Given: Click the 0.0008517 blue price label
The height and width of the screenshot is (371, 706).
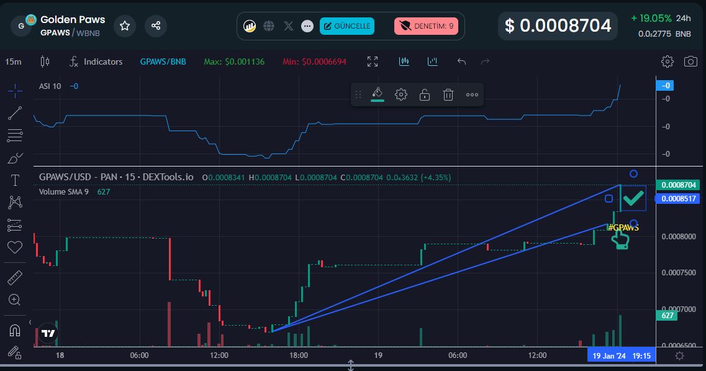Looking at the screenshot, I should 679,198.
